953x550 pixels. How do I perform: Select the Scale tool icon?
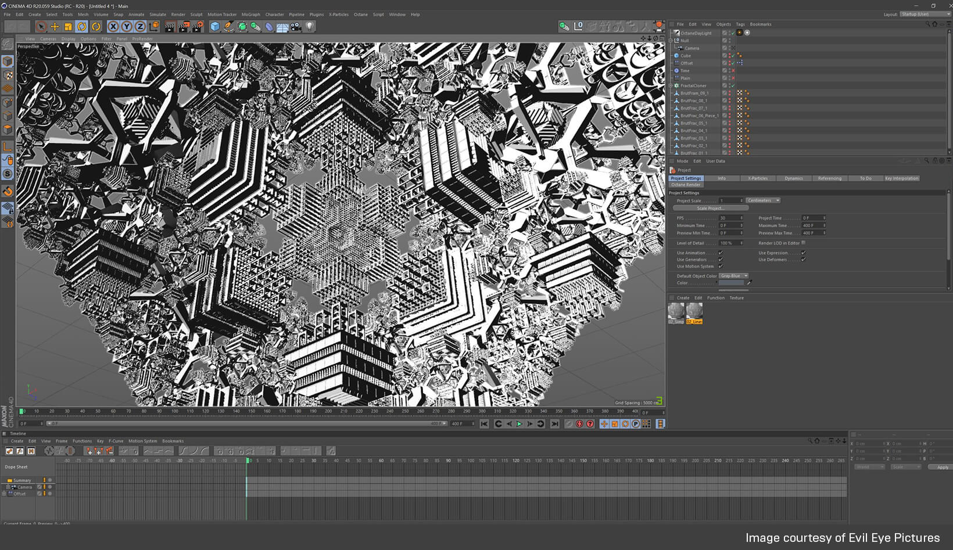point(68,27)
